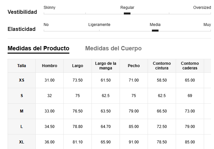214x149 pixels.
Task: Click the XL Largo value 81.10
Action: coord(78,142)
